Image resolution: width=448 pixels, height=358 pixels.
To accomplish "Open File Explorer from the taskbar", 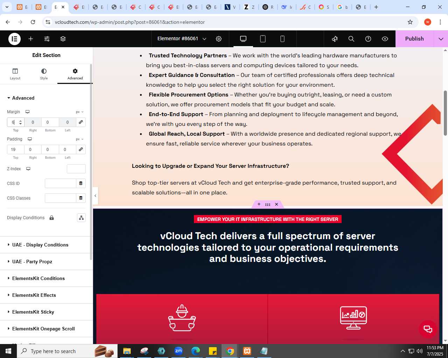I will click(x=127, y=351).
